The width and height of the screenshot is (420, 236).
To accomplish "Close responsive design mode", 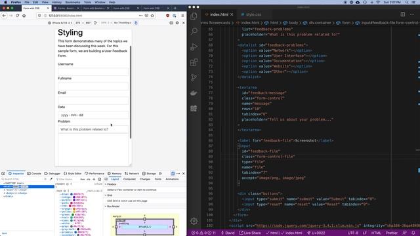I will point(184,23).
